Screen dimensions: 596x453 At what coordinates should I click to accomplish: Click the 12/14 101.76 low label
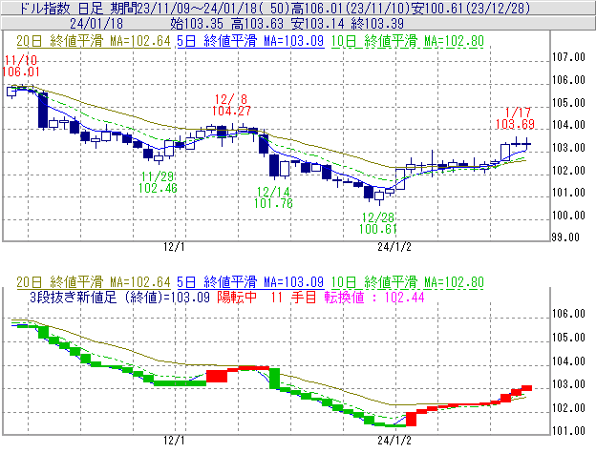click(273, 197)
